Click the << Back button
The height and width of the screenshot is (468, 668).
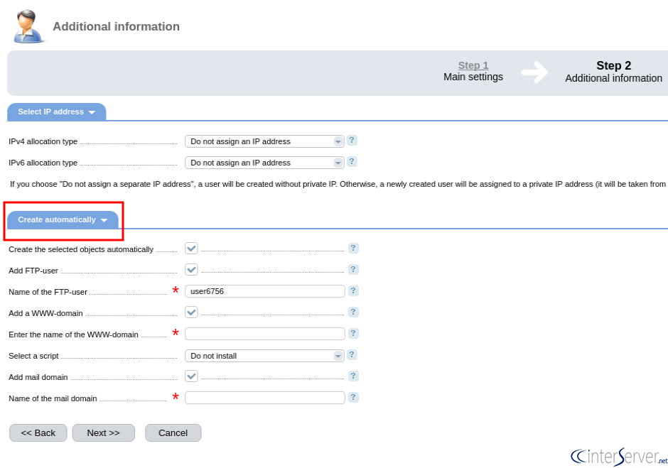38,432
